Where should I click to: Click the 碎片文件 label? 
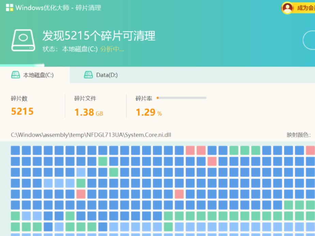click(85, 99)
